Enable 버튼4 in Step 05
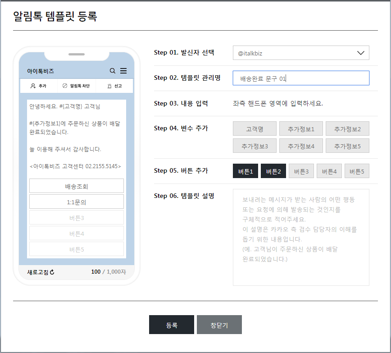This screenshot has height=353, width=391. click(329, 171)
